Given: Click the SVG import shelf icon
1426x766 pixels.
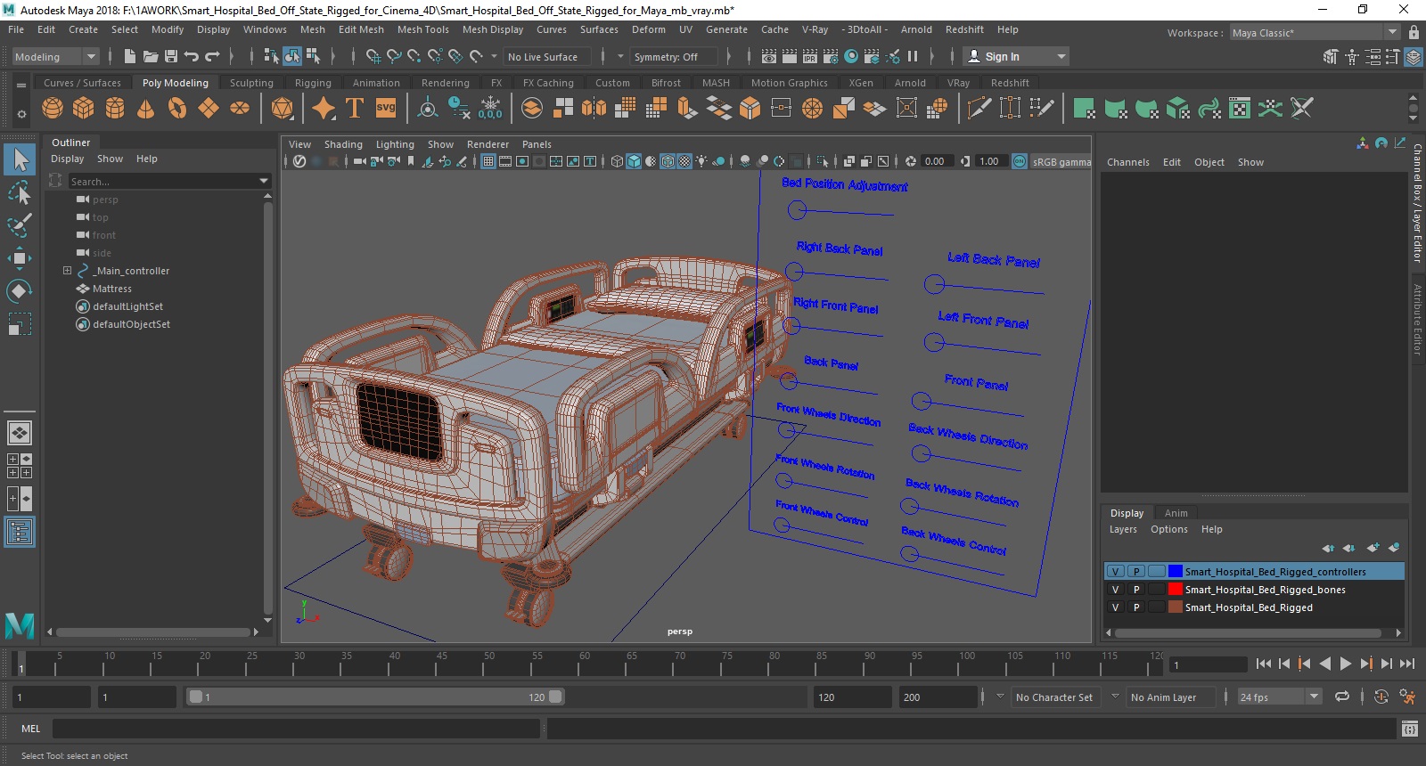Looking at the screenshot, I should pos(386,109).
